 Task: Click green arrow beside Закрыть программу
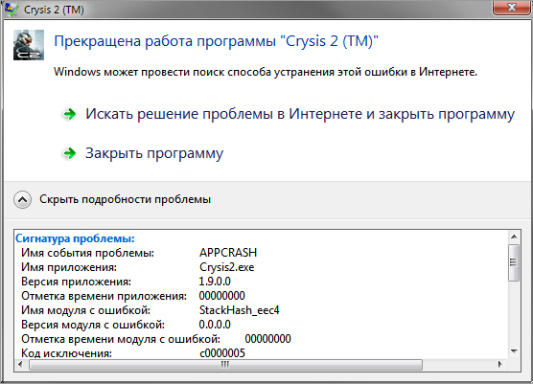pos(70,153)
